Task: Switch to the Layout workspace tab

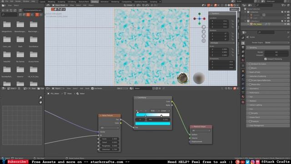Action: pos(42,2)
